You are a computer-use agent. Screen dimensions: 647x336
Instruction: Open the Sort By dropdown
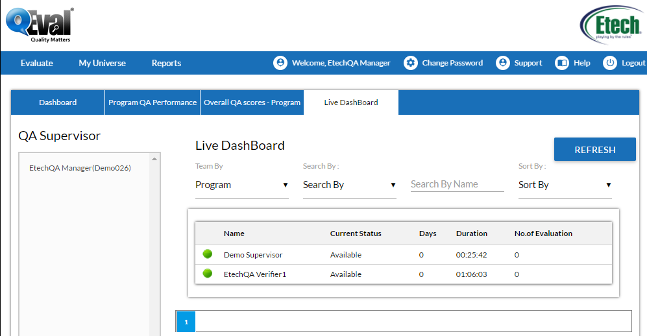(x=565, y=185)
